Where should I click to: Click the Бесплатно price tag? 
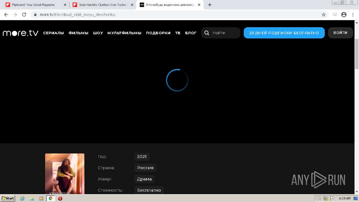tap(149, 190)
